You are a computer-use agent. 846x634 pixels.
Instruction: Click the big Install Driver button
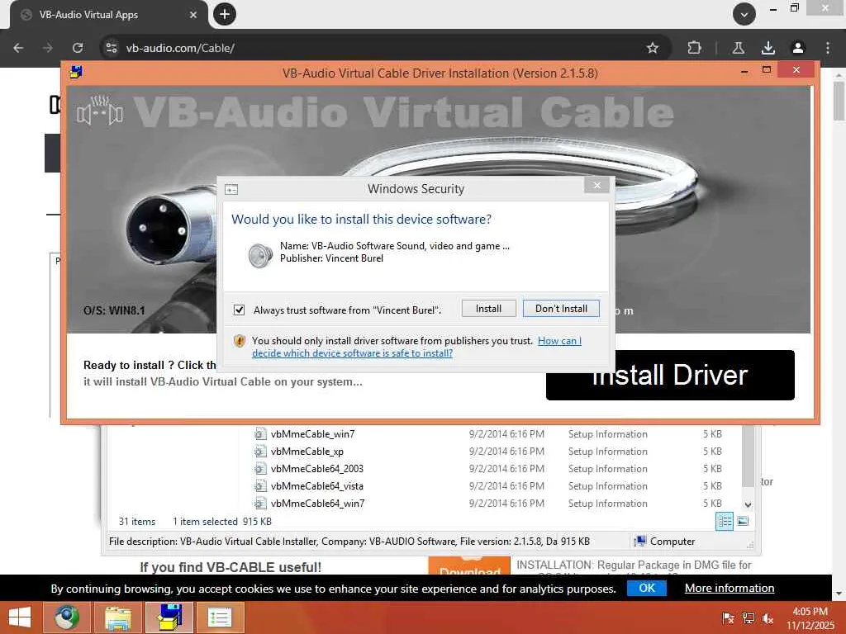[x=670, y=376]
